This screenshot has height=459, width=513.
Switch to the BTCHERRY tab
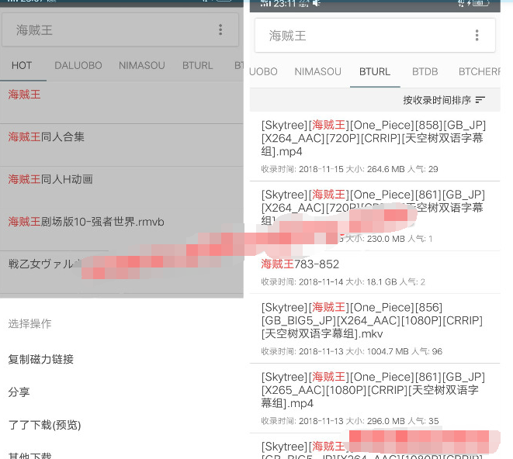coord(480,71)
